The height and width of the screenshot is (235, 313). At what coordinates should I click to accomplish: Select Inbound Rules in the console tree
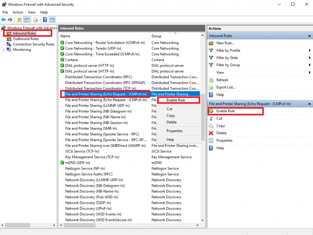coord(24,33)
